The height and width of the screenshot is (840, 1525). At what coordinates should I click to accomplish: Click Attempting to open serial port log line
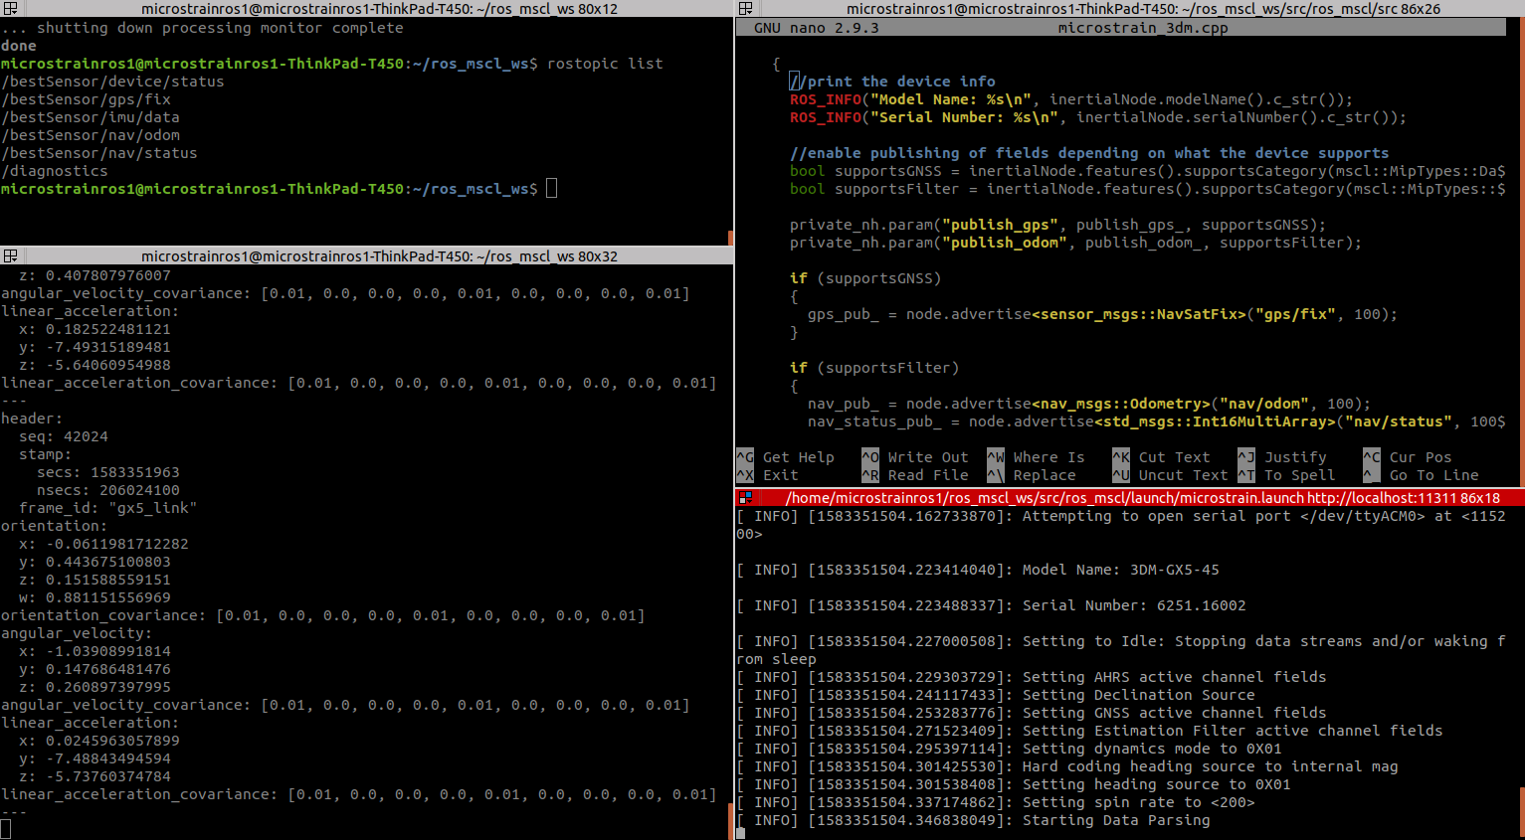(x=1121, y=525)
